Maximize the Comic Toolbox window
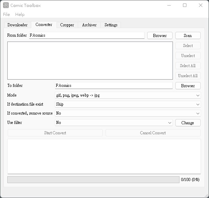 click(185, 5)
